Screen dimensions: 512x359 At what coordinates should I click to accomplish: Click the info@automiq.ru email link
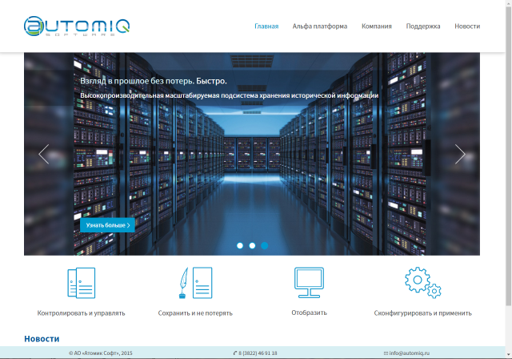click(409, 353)
